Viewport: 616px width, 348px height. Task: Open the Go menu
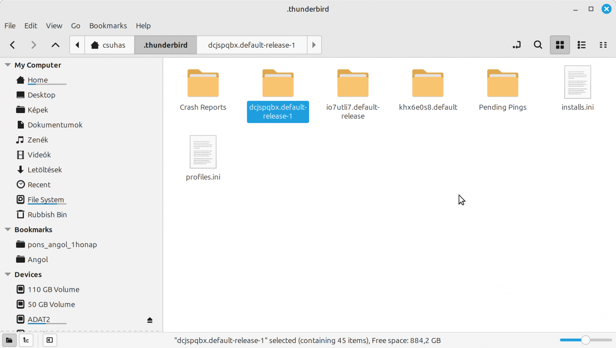tap(75, 26)
